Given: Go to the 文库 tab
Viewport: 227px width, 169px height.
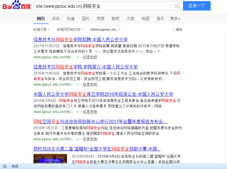Looking at the screenshot, I should pos(130,19).
